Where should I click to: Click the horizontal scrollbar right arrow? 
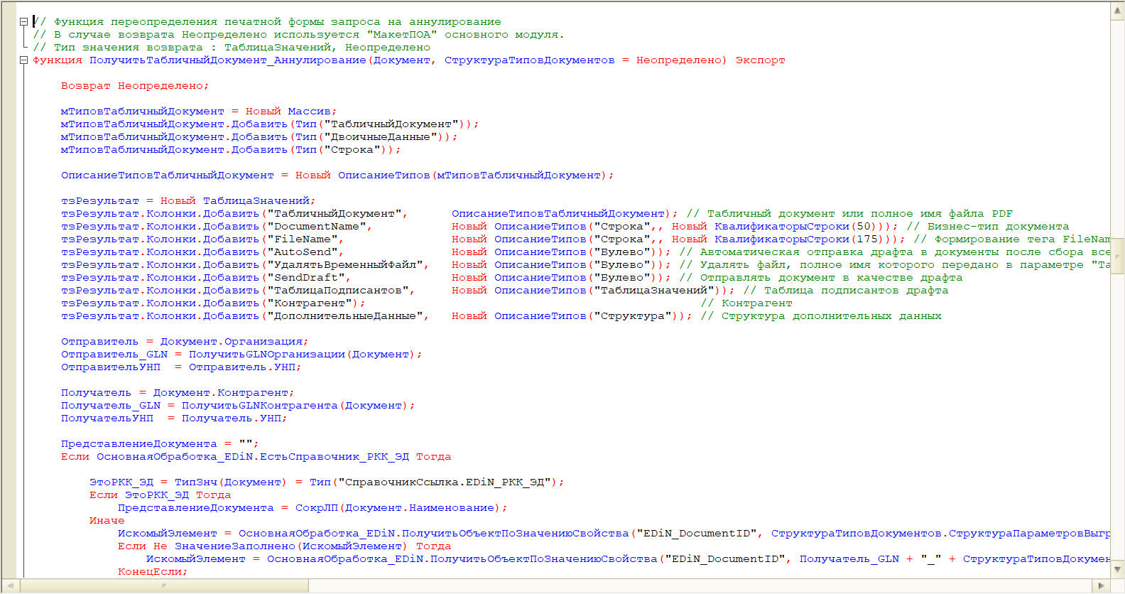coord(1102,586)
